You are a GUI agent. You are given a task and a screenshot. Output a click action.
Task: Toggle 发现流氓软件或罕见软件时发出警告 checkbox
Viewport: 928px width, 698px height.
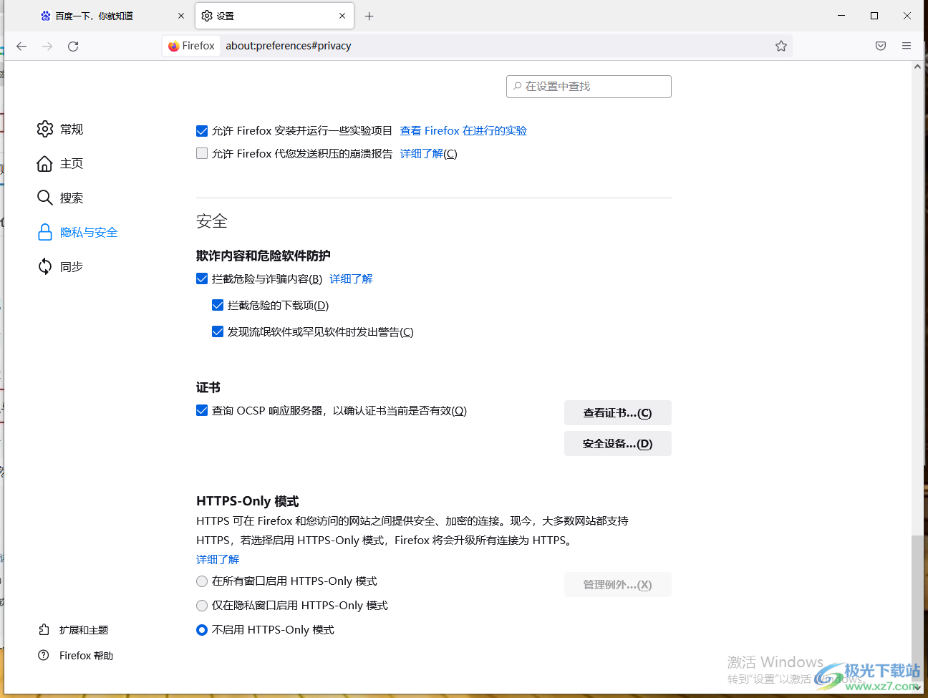218,332
